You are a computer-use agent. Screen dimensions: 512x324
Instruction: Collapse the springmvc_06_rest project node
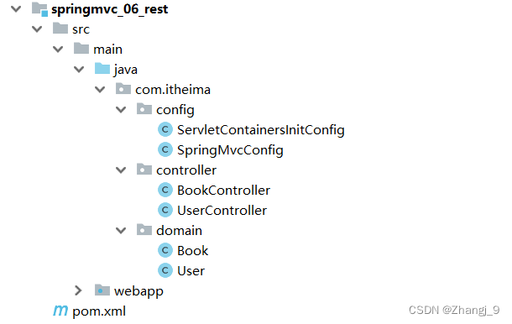pyautogui.click(x=16, y=9)
